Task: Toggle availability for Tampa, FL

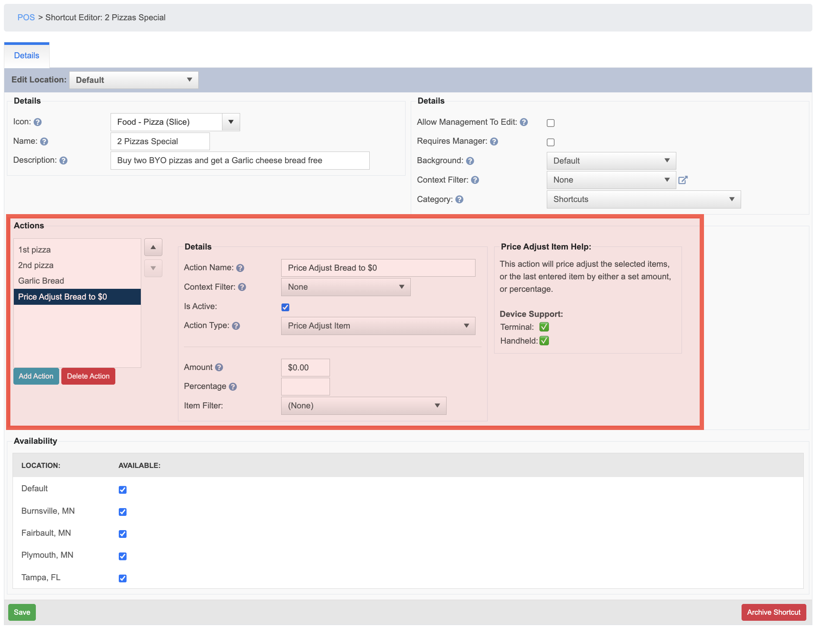Action: [123, 578]
